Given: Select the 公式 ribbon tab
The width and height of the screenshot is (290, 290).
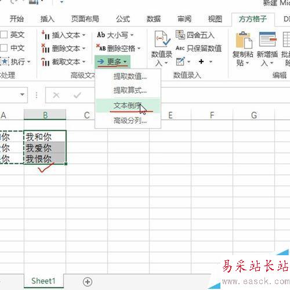Looking at the screenshot, I should pos(123,19).
